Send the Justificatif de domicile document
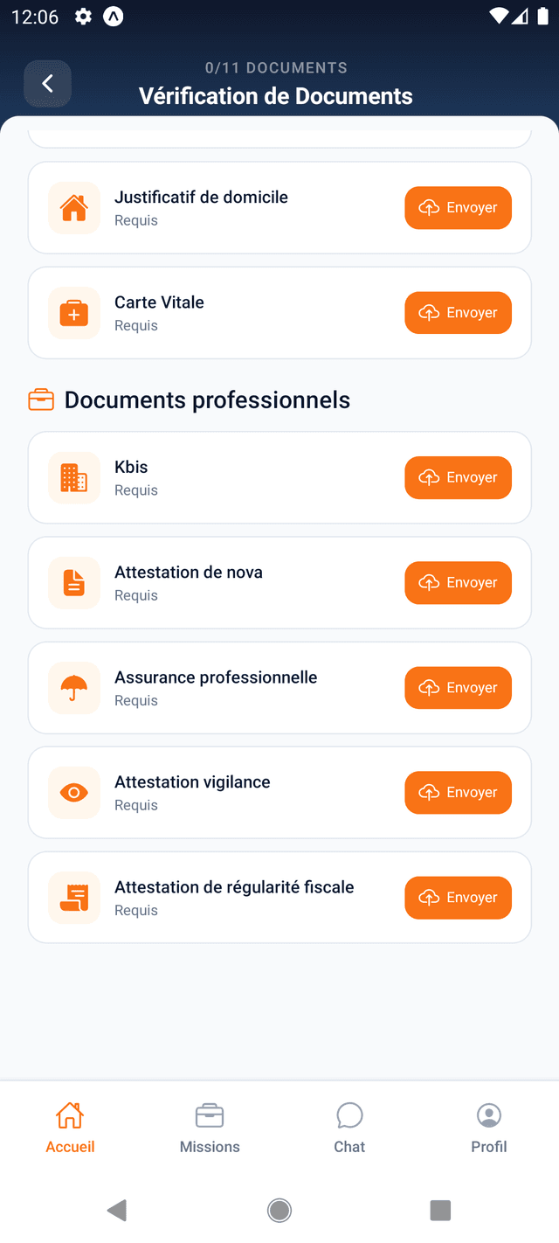 tap(458, 207)
